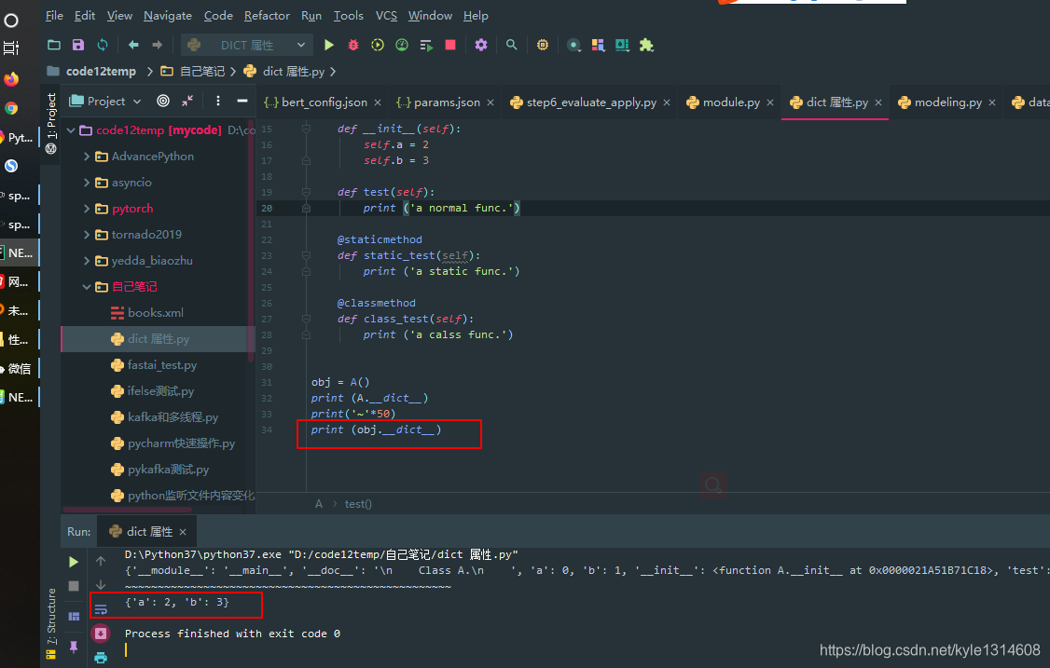Click the 1: Project side tool tab
The image size is (1050, 668).
[x=51, y=122]
